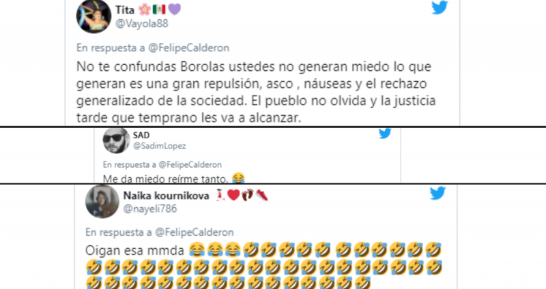
Task: Open the display name Naika kournikova
Action: click(166, 196)
